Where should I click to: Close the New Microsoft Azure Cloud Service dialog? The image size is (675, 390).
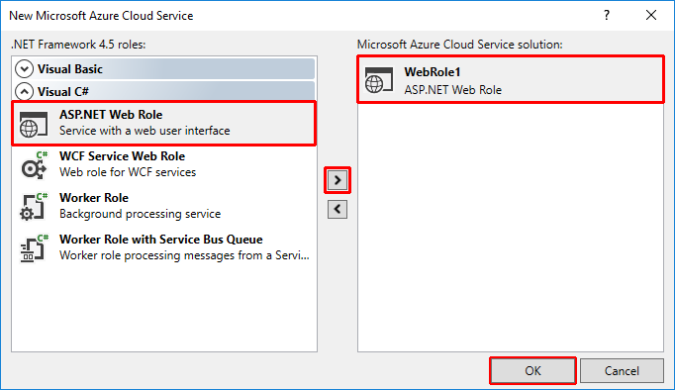(651, 16)
